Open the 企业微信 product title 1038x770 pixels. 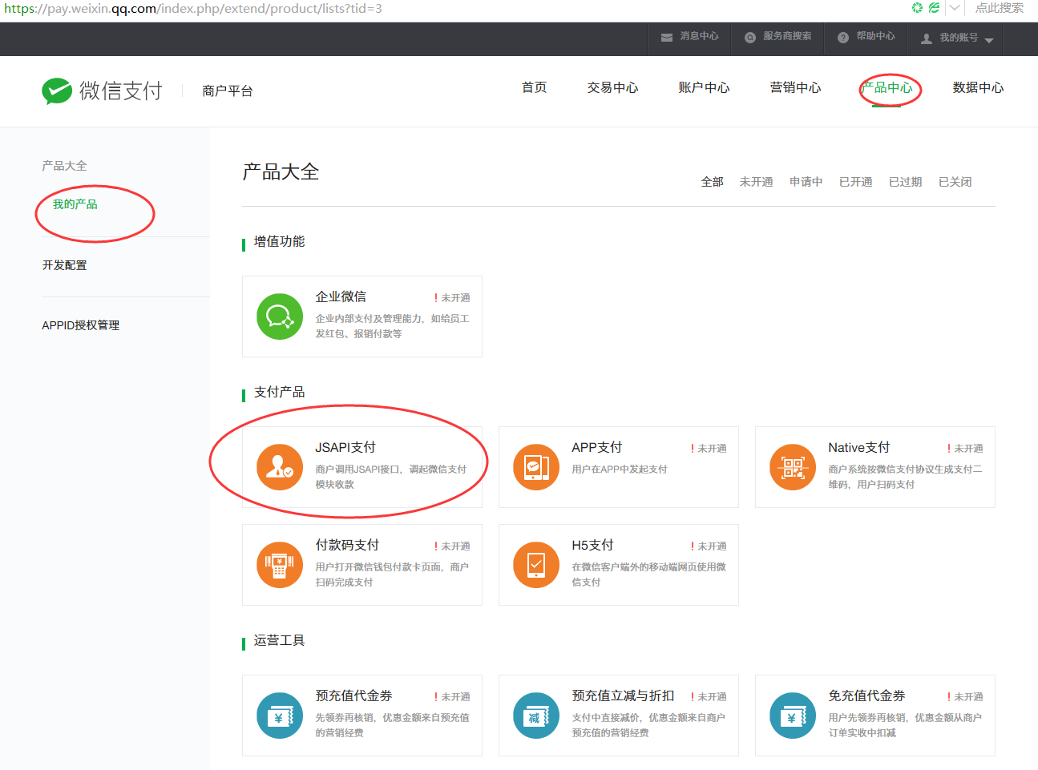click(x=341, y=296)
